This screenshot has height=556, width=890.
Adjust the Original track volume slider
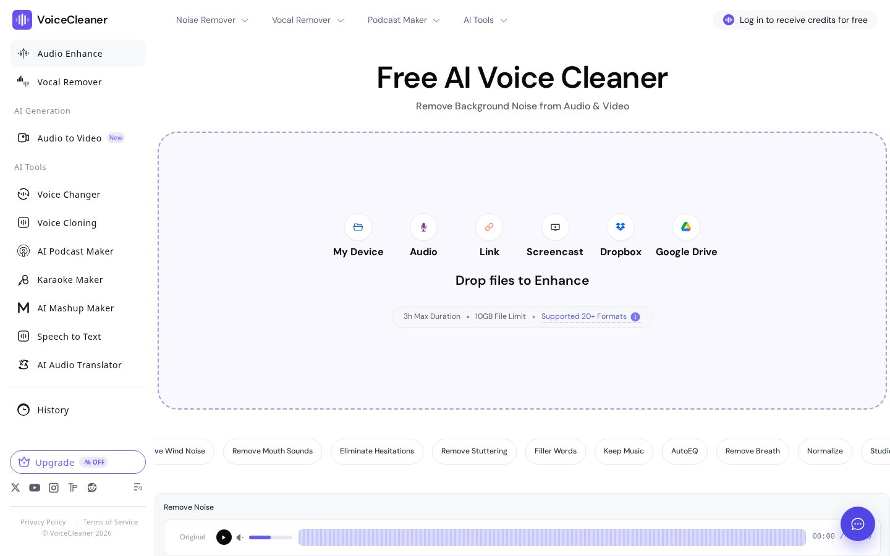pyautogui.click(x=271, y=537)
